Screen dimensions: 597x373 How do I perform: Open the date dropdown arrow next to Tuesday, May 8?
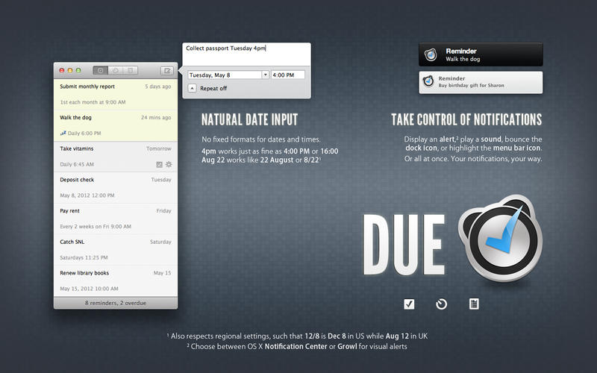point(266,75)
